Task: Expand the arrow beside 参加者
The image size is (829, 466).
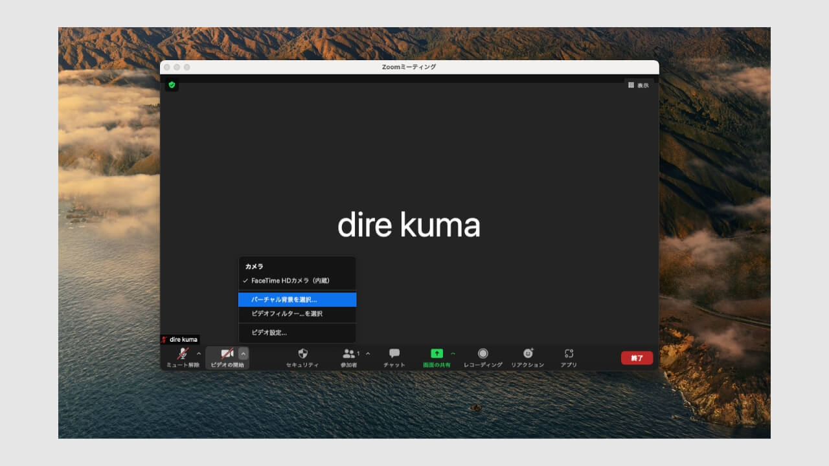Action: pos(368,353)
